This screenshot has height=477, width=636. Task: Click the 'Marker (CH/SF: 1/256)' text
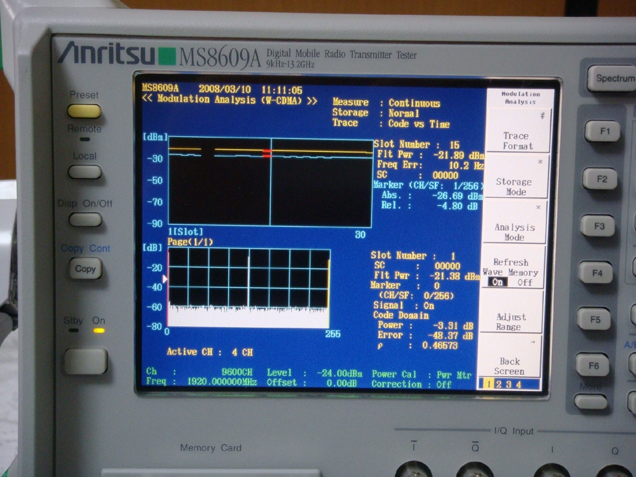tap(428, 186)
